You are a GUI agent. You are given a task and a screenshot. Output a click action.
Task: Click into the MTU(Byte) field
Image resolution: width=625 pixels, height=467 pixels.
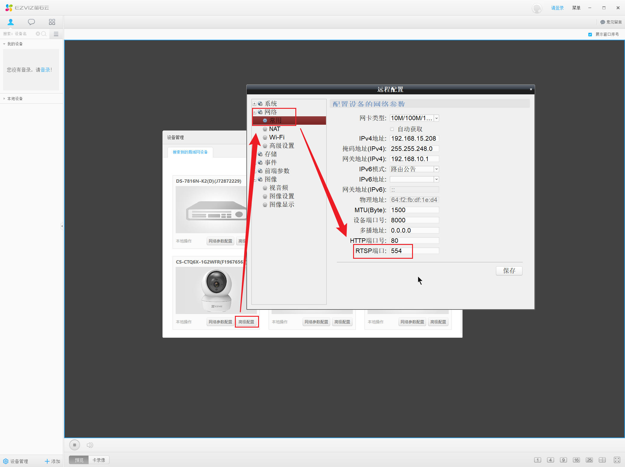coord(414,210)
